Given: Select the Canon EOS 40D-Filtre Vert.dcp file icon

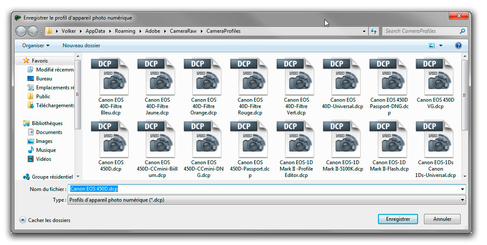Looking at the screenshot, I should [x=296, y=77].
